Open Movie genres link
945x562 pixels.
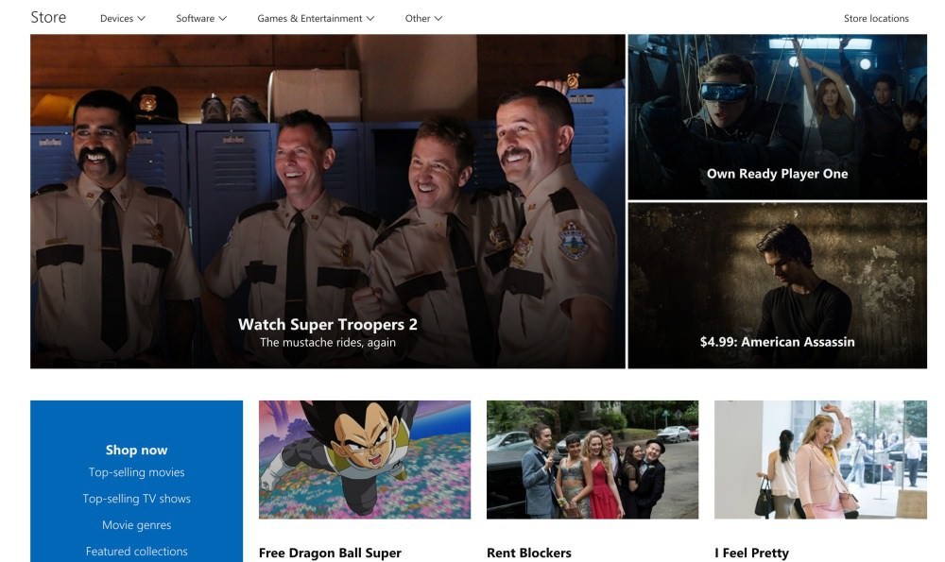coord(137,524)
